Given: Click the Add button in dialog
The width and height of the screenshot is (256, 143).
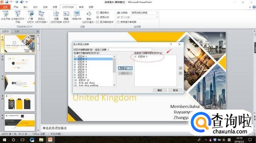Looking at the screenshot, I should [x=125, y=68].
